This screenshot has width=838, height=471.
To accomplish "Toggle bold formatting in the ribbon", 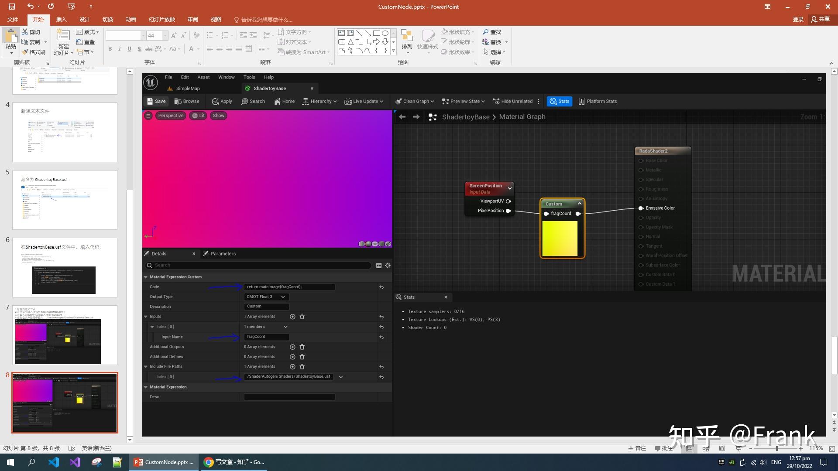I will 110,49.
